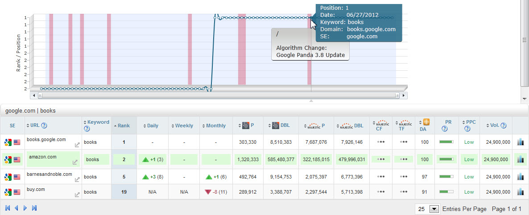Viewport: 529px width, 215px height.
Task: Sort table by Rank column
Action: 124,126
